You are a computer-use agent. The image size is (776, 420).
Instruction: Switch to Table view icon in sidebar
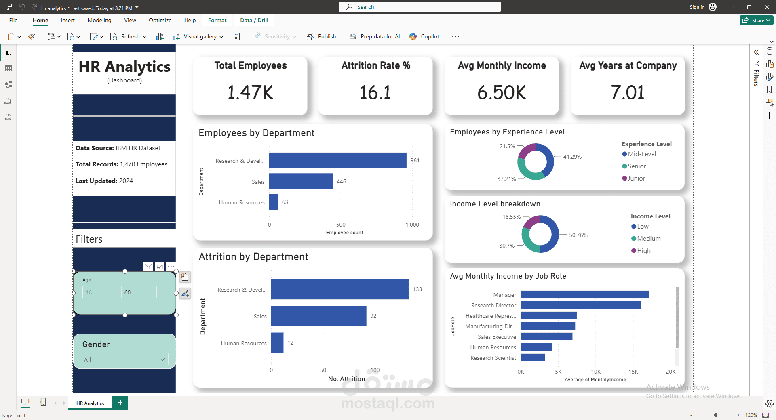click(8, 69)
